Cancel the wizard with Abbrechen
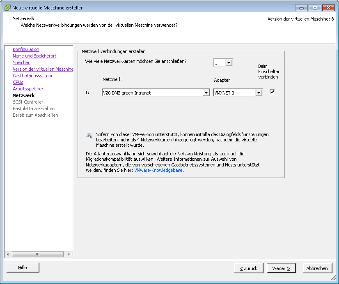 pos(317,268)
